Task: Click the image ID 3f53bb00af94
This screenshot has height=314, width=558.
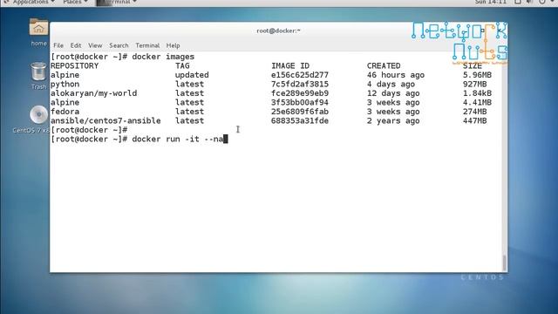Action: (x=300, y=103)
